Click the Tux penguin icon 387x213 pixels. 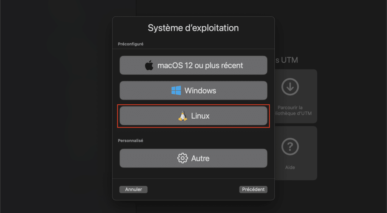click(x=183, y=116)
